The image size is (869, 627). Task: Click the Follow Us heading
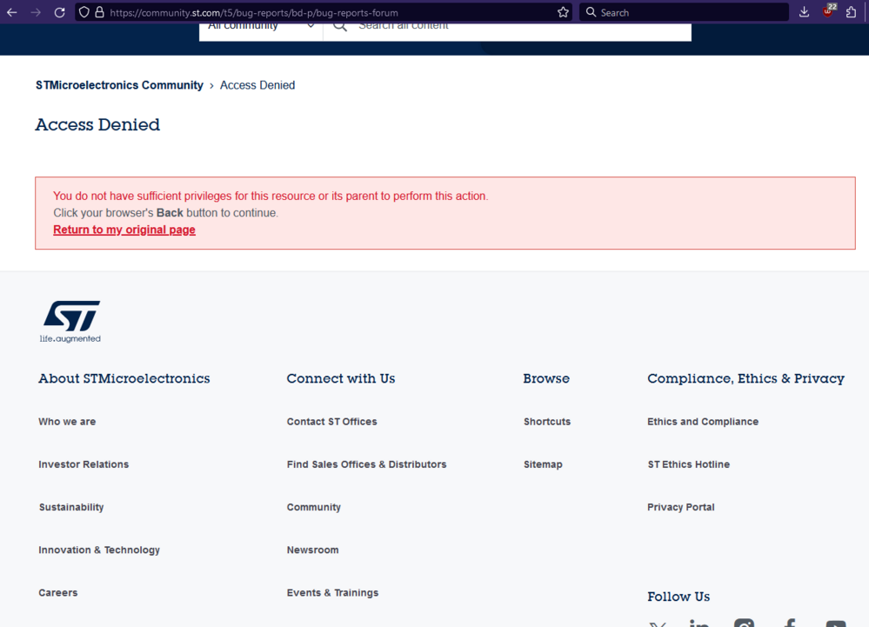(678, 597)
